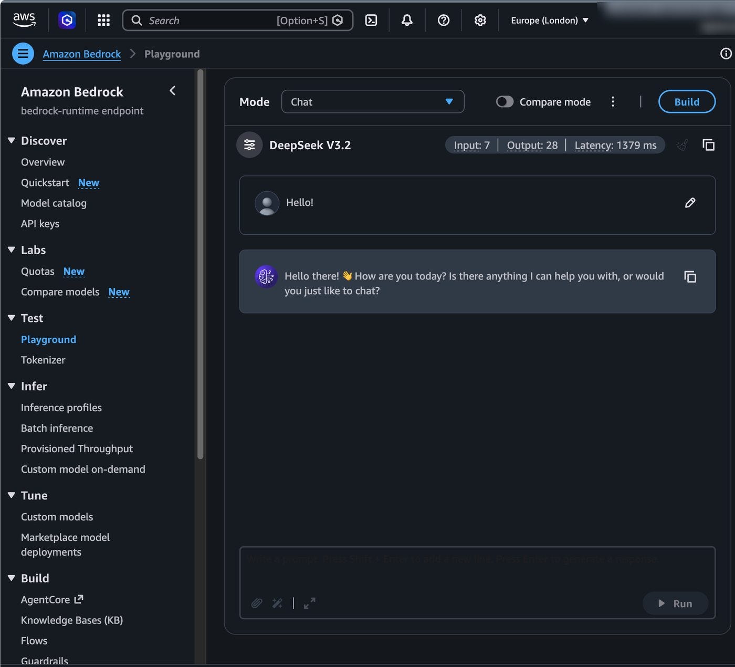Open Playground in the sidebar
Image resolution: width=735 pixels, height=667 pixels.
point(48,340)
